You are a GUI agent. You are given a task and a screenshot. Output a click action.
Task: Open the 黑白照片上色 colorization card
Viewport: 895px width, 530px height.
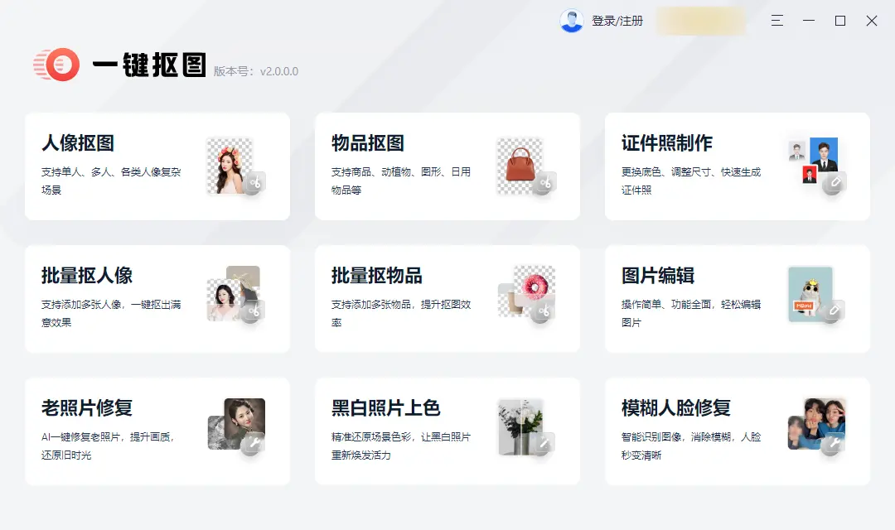(x=447, y=431)
